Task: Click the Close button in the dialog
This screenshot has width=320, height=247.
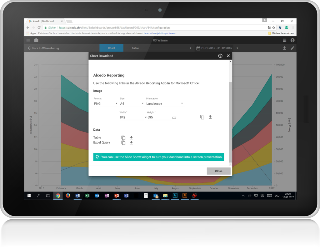Action: coord(218,171)
